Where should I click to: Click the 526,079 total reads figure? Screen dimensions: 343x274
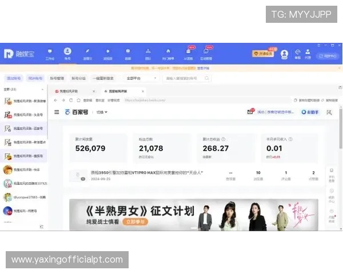tap(90, 148)
